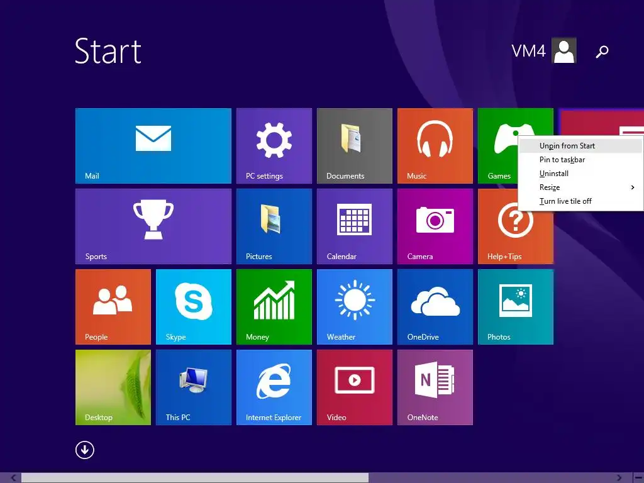Open the PC settings tile
Viewport: 644px width, 483px height.
point(274,146)
